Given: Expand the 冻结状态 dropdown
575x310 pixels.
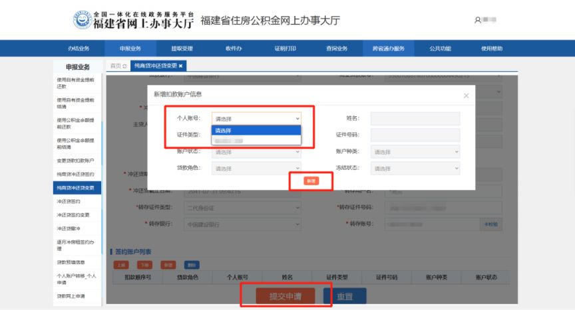Looking at the screenshot, I should 415,169.
